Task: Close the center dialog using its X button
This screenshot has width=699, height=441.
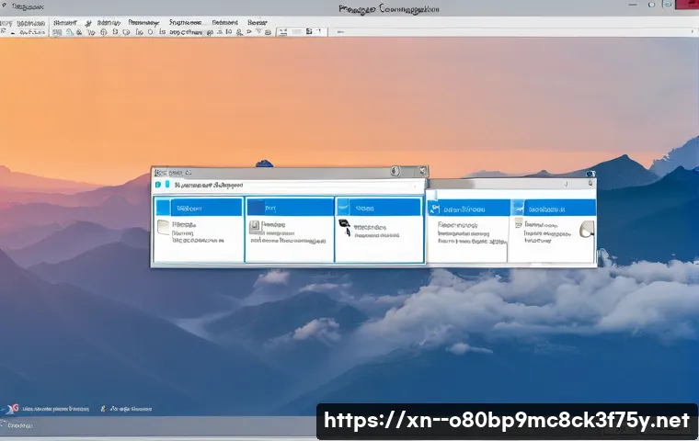Action: pyautogui.click(x=422, y=172)
